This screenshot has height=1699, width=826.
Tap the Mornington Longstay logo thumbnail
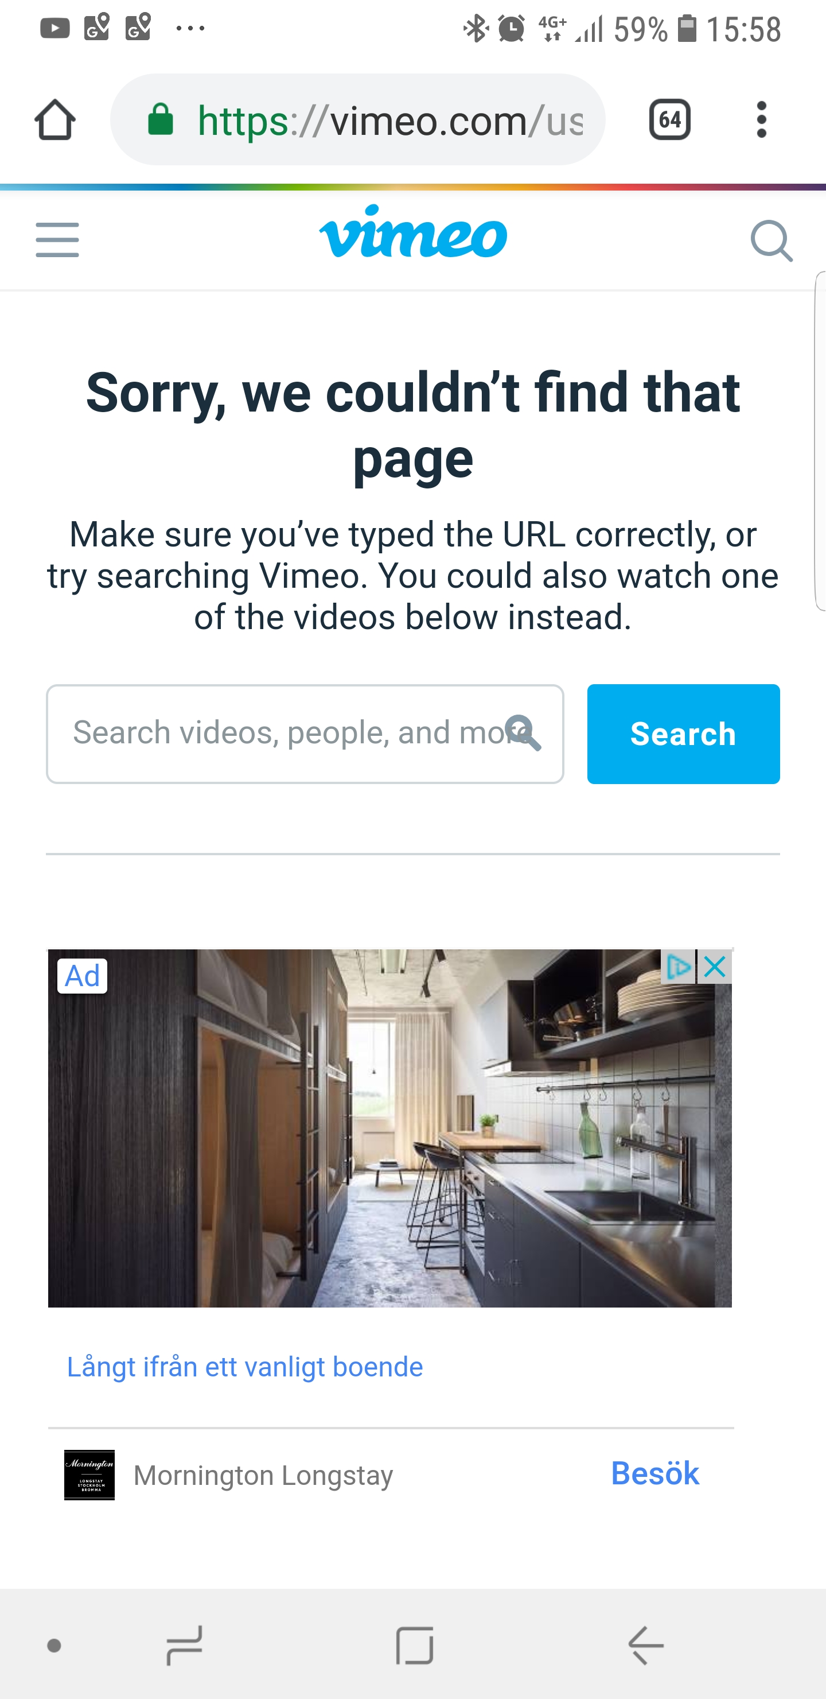pyautogui.click(x=89, y=1475)
